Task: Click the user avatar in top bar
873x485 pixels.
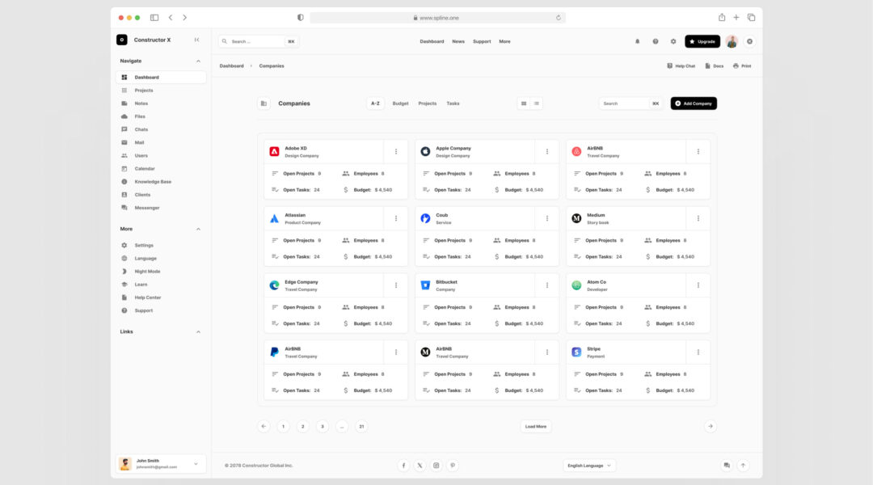Action: (732, 41)
